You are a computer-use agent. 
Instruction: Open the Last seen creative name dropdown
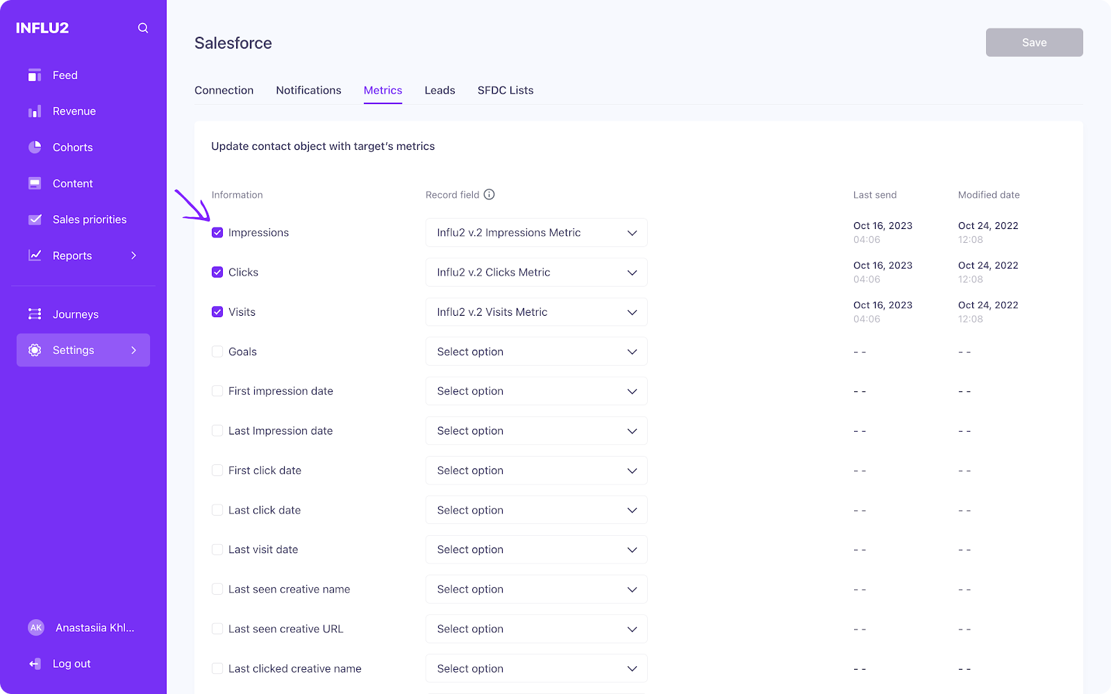pyautogui.click(x=537, y=589)
